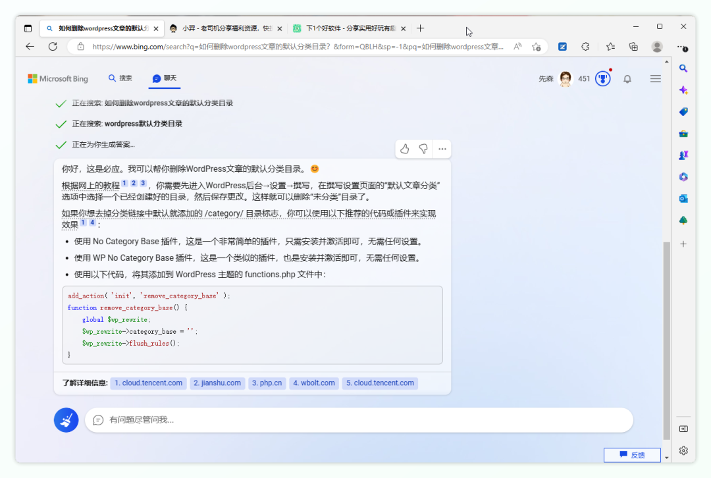This screenshot has height=478, width=711.
Task: Open the Bing hamburger menu
Action: 655,78
